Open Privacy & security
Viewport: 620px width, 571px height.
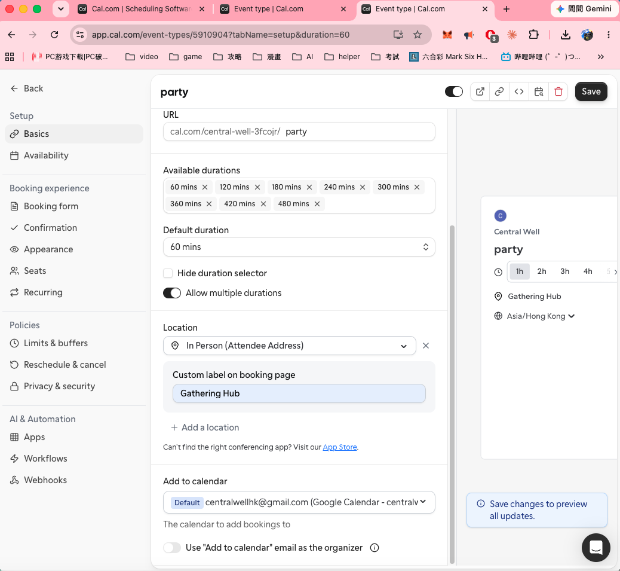(74, 386)
